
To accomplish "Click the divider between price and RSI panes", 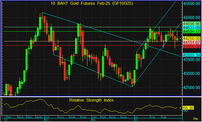I will coord(91,97).
